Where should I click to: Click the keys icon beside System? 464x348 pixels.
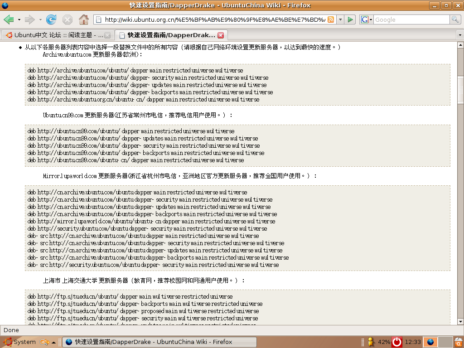click(44, 342)
